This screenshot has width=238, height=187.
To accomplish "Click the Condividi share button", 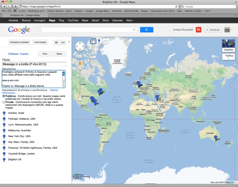I will pos(213,30).
